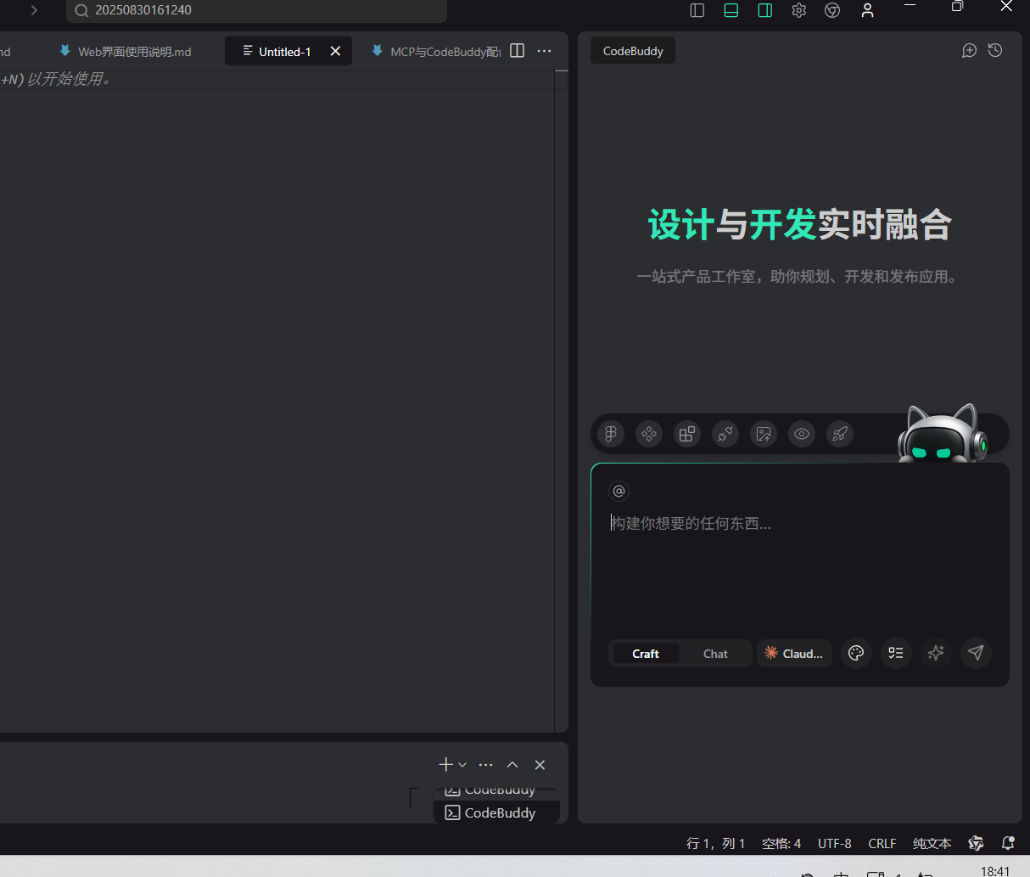Click the rocket deploy icon
The width and height of the screenshot is (1030, 877).
(840, 434)
